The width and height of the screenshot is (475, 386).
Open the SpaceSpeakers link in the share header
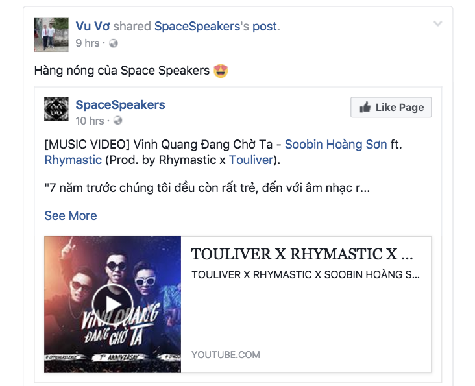(x=197, y=27)
